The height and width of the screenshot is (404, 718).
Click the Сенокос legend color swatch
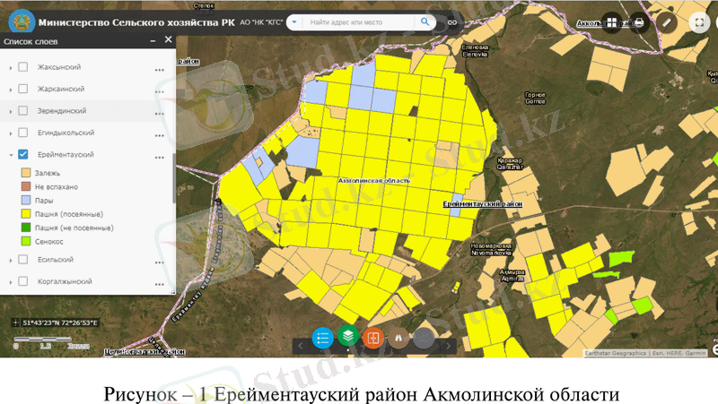pyautogui.click(x=26, y=241)
